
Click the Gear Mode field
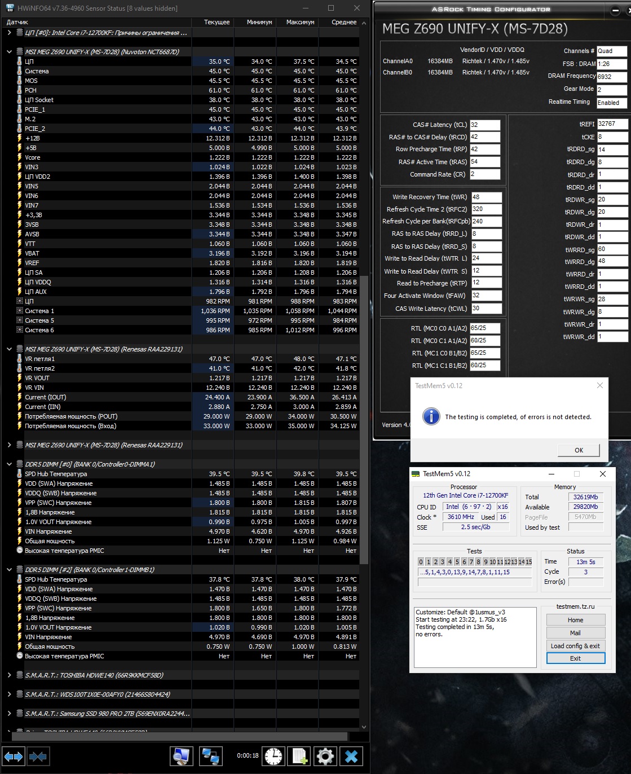coord(611,90)
